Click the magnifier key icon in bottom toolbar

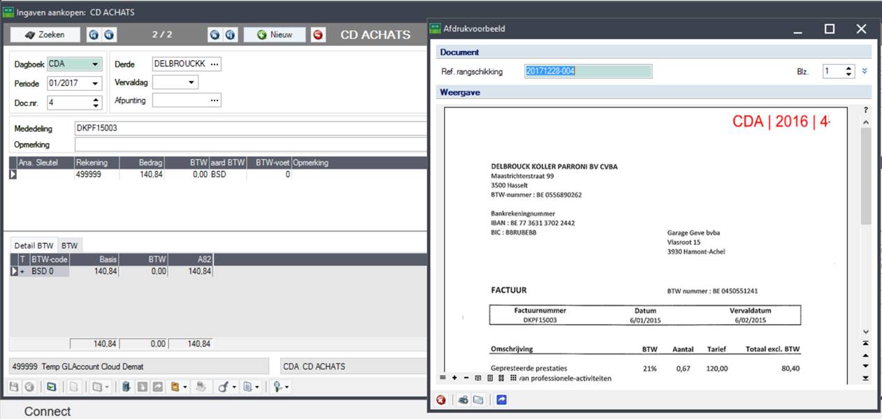click(x=277, y=386)
